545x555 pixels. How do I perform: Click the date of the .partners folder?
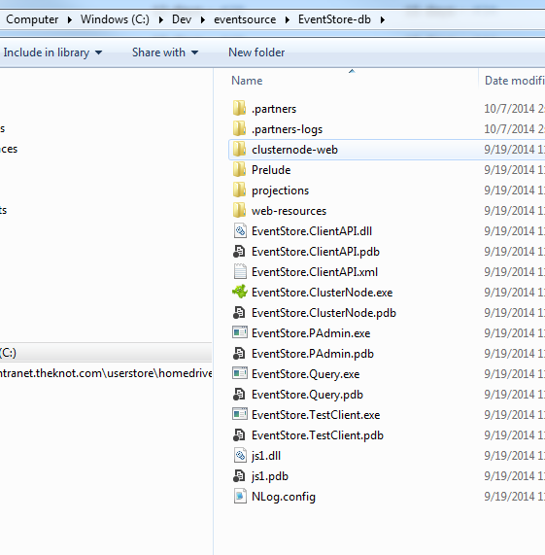click(x=514, y=108)
